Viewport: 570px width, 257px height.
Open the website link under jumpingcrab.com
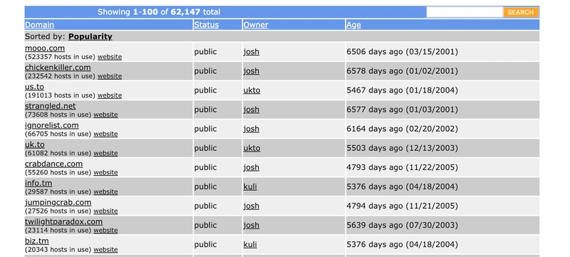tap(105, 211)
